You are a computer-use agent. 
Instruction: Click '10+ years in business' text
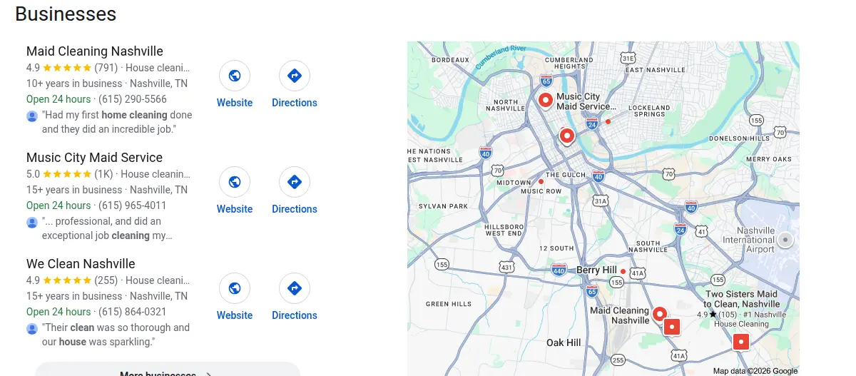tap(74, 83)
